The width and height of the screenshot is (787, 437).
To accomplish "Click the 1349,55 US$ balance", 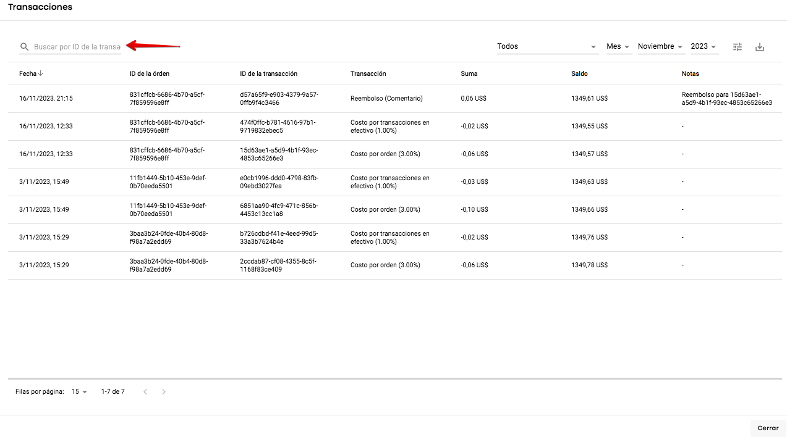I will tap(589, 126).
